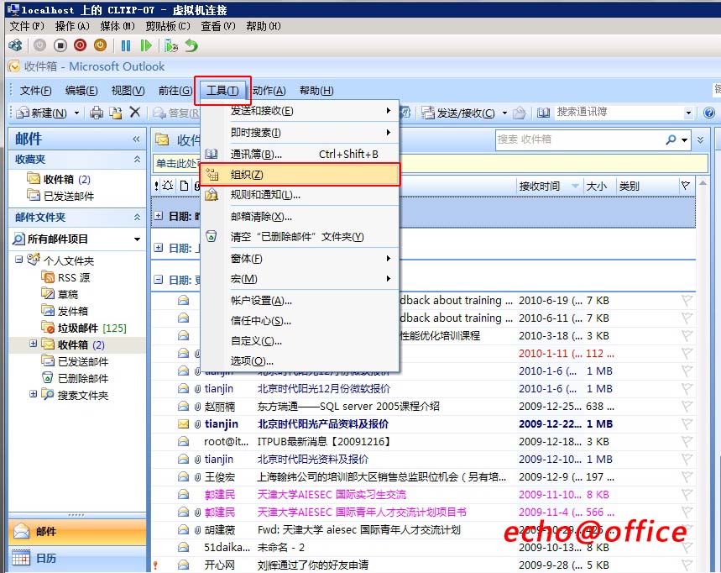
Task: Click the magnifier icon in 搜索 收件箱 box
Action: click(x=671, y=139)
